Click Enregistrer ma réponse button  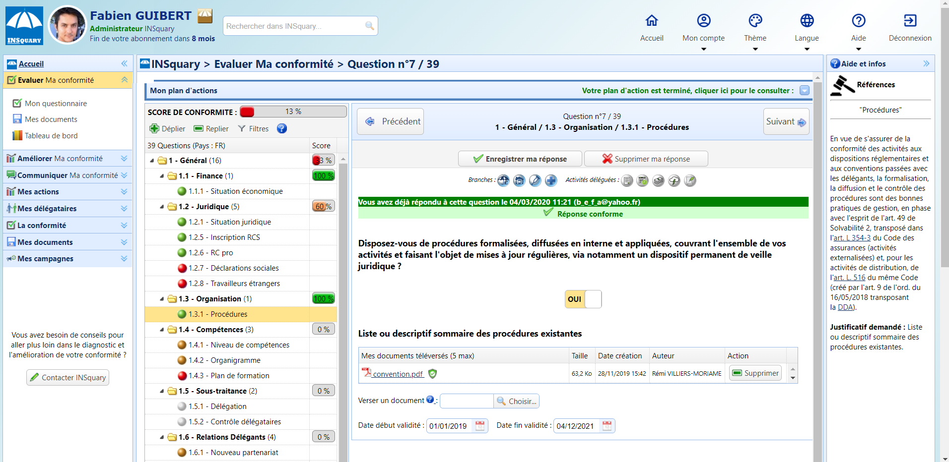520,159
